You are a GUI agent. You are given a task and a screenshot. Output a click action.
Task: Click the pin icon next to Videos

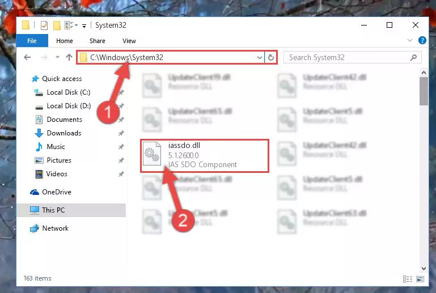click(x=121, y=174)
